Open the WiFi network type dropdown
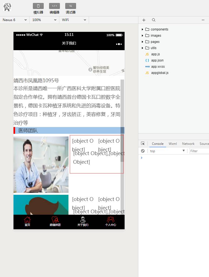Viewport: 209px width, 277px height. point(74,20)
